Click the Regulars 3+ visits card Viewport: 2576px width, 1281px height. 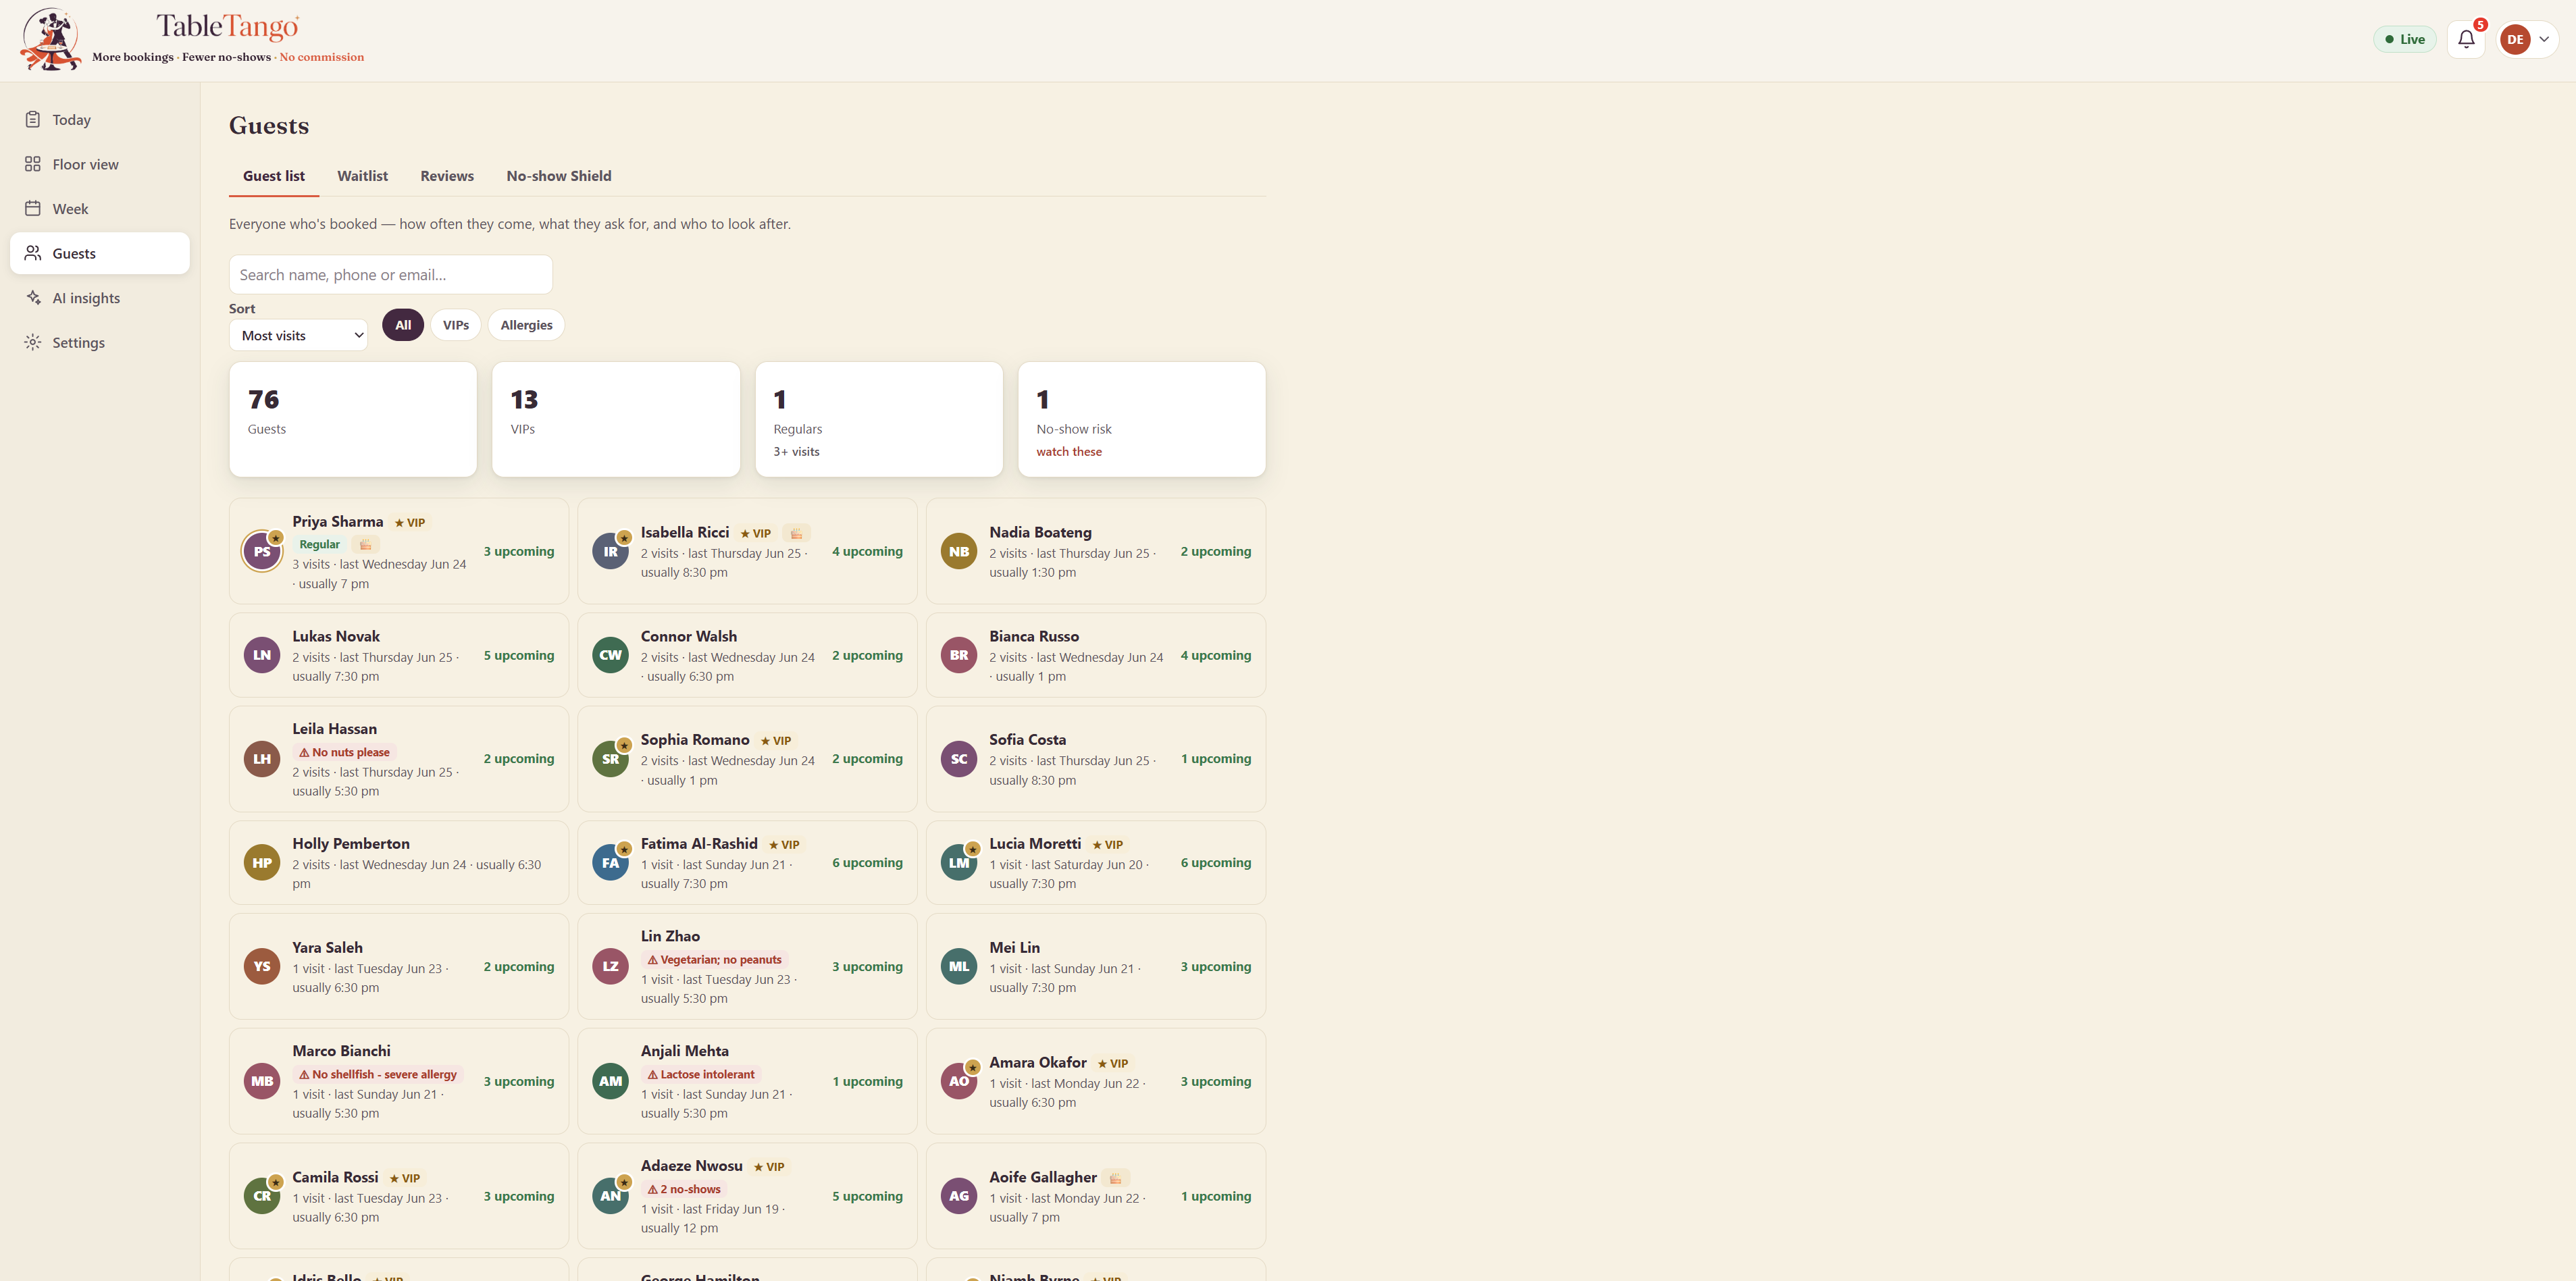pyautogui.click(x=879, y=419)
